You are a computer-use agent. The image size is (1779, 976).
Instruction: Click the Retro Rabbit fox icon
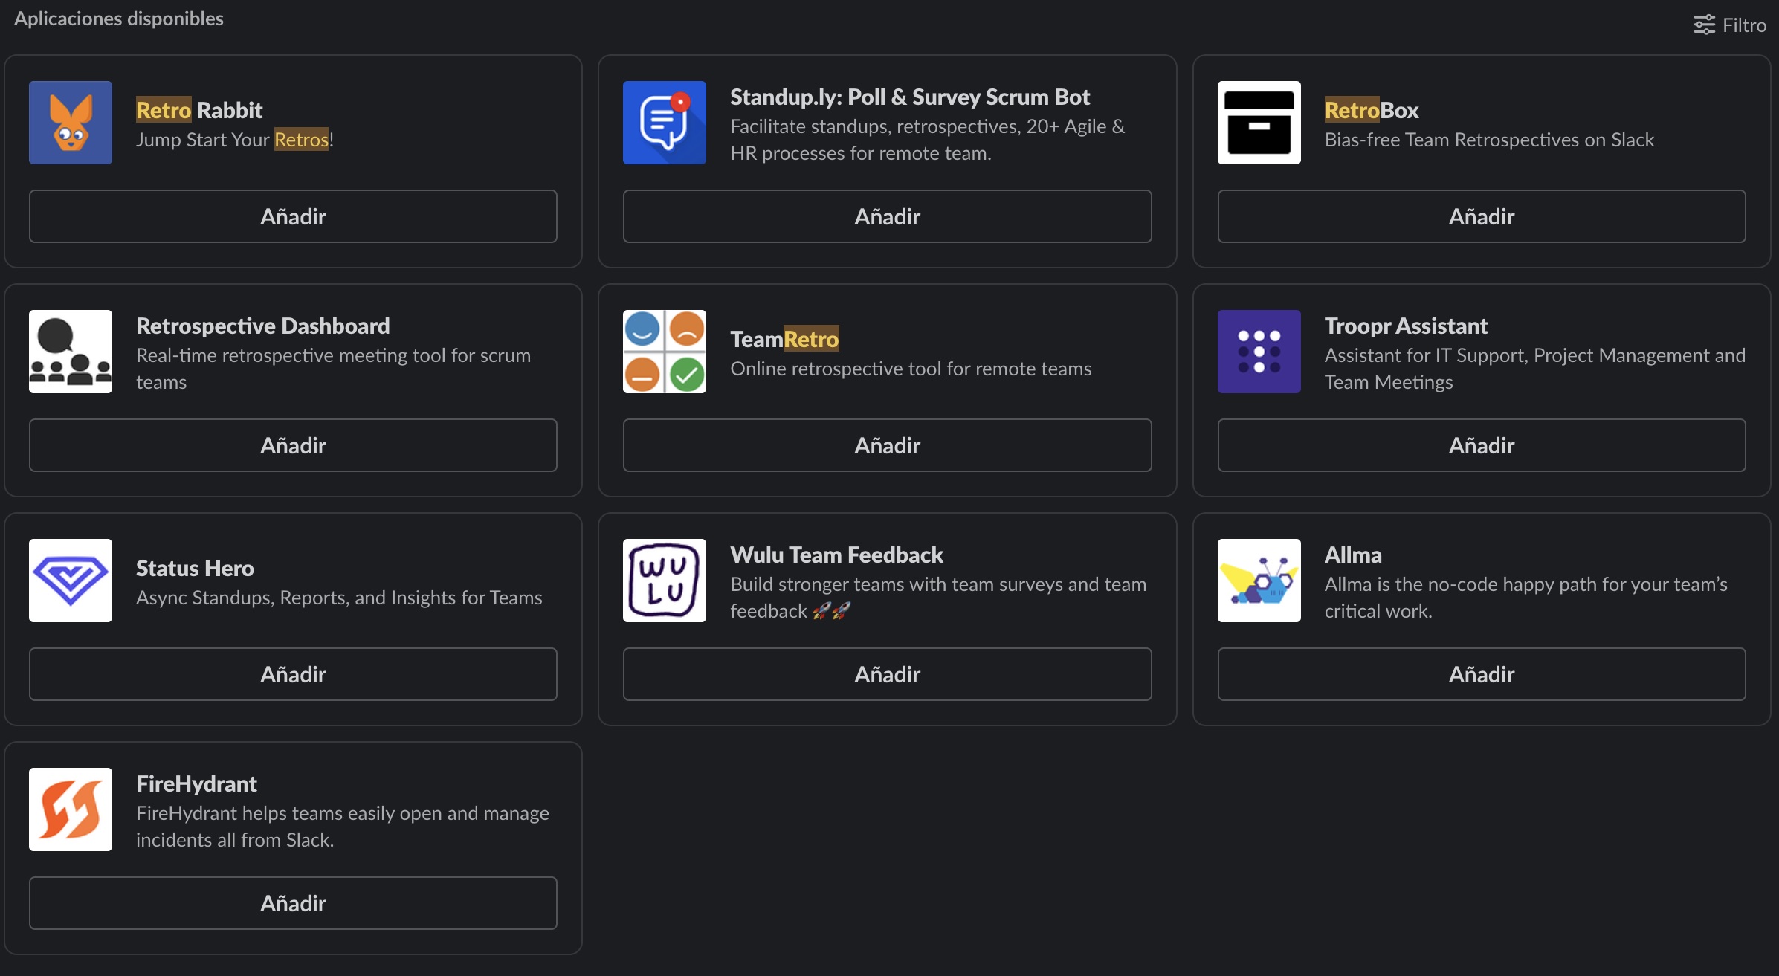click(x=71, y=123)
